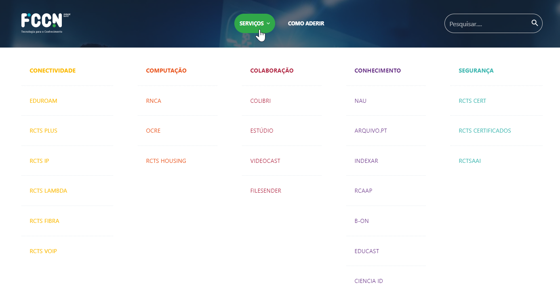
Task: Click the Pesquisar search input field
Action: [x=485, y=23]
